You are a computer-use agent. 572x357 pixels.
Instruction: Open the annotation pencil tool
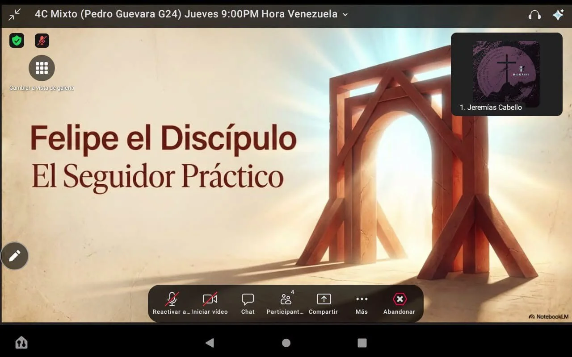pyautogui.click(x=15, y=256)
